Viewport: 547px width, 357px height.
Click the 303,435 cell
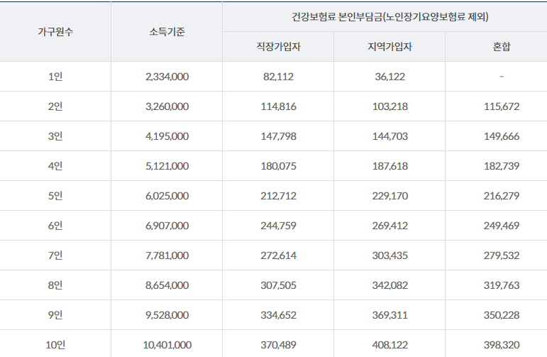pyautogui.click(x=390, y=256)
